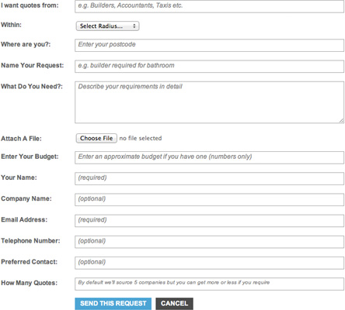Click the Telephone Number field

(209, 242)
